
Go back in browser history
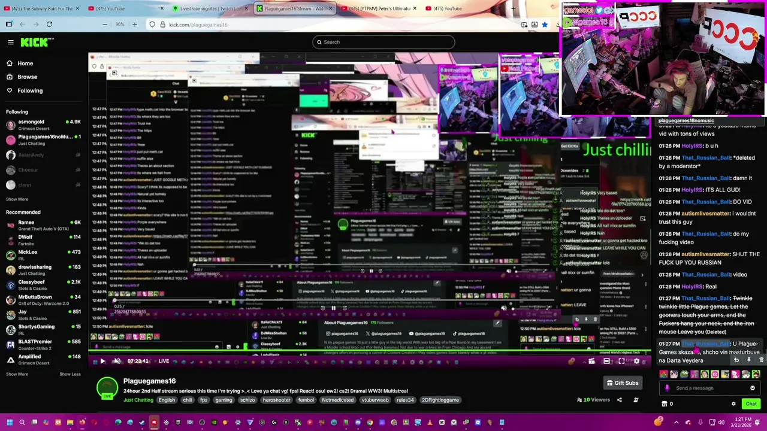(x=22, y=25)
